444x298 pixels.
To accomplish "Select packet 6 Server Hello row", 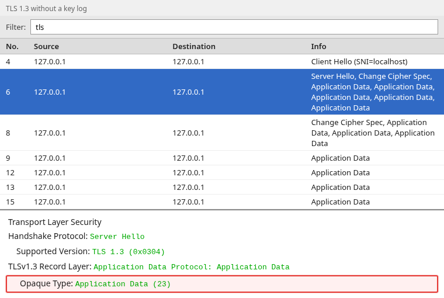I will (x=222, y=92).
